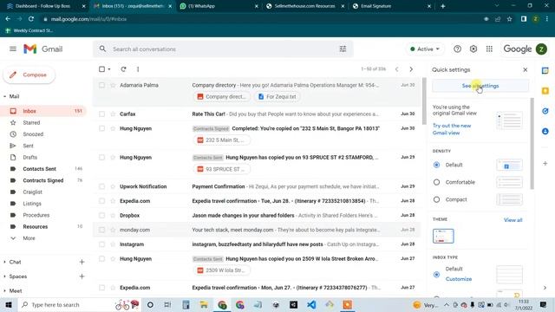The width and height of the screenshot is (555, 312).
Task: Select checkbox for Adamaria Palma email
Action: 102,85
